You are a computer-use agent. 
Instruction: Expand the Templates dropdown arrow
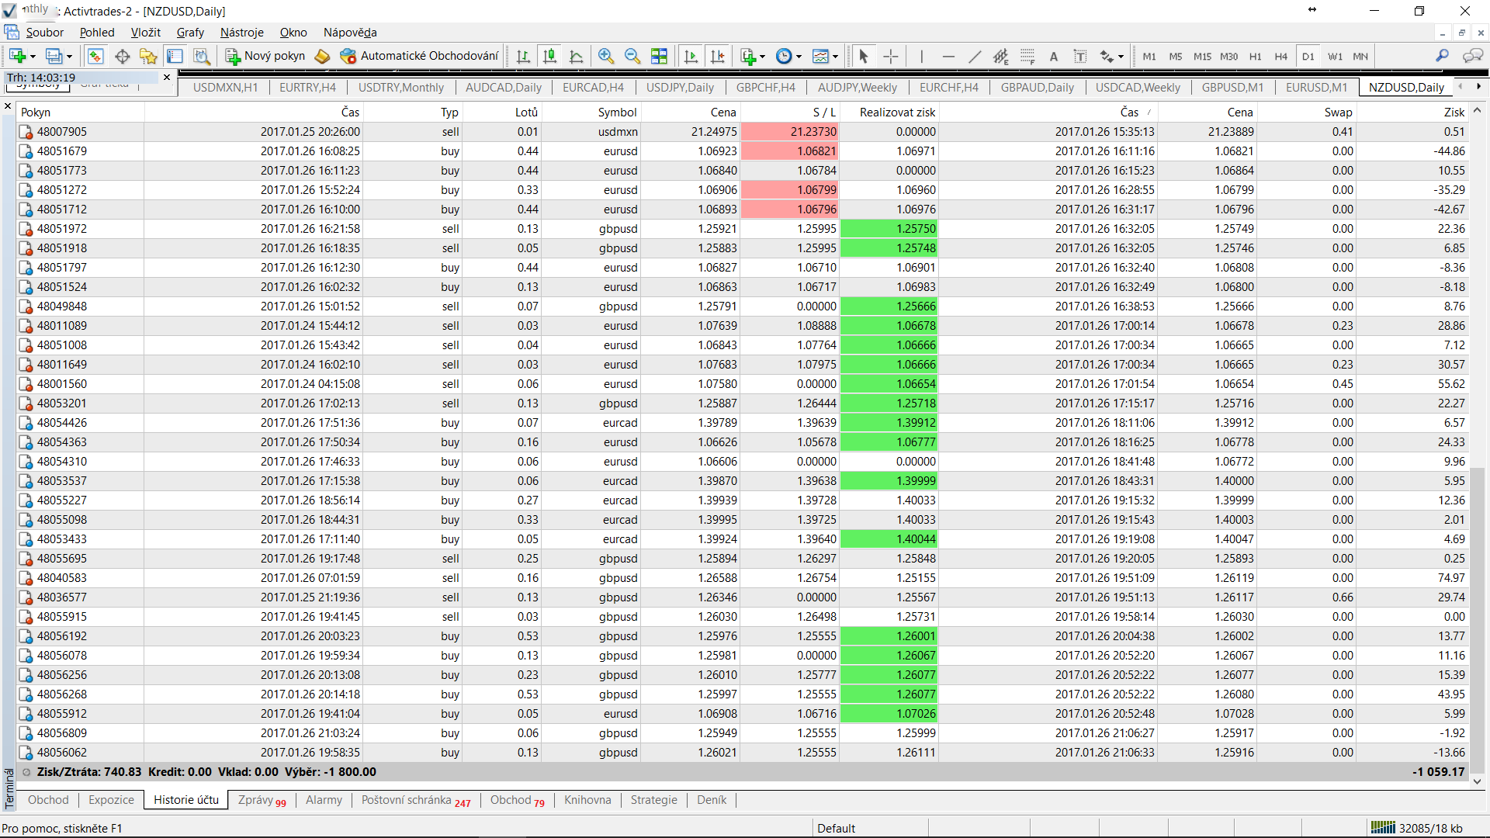click(835, 57)
